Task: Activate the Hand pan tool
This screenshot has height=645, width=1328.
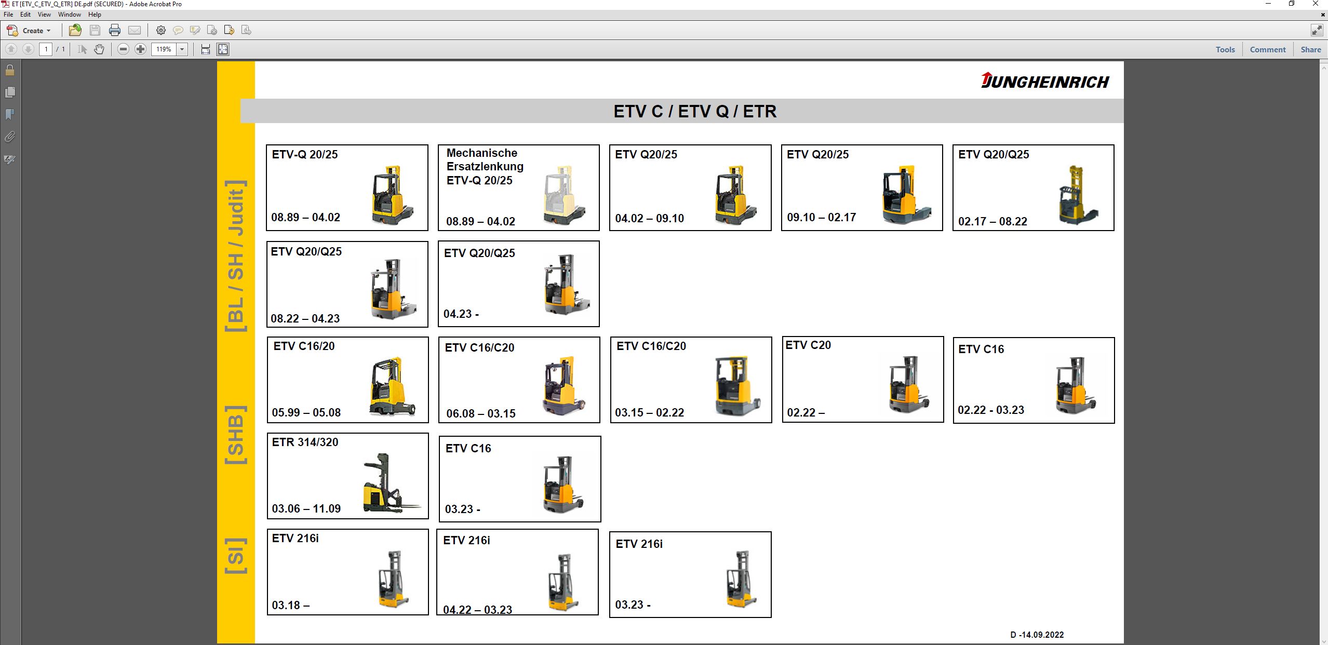Action: click(99, 49)
